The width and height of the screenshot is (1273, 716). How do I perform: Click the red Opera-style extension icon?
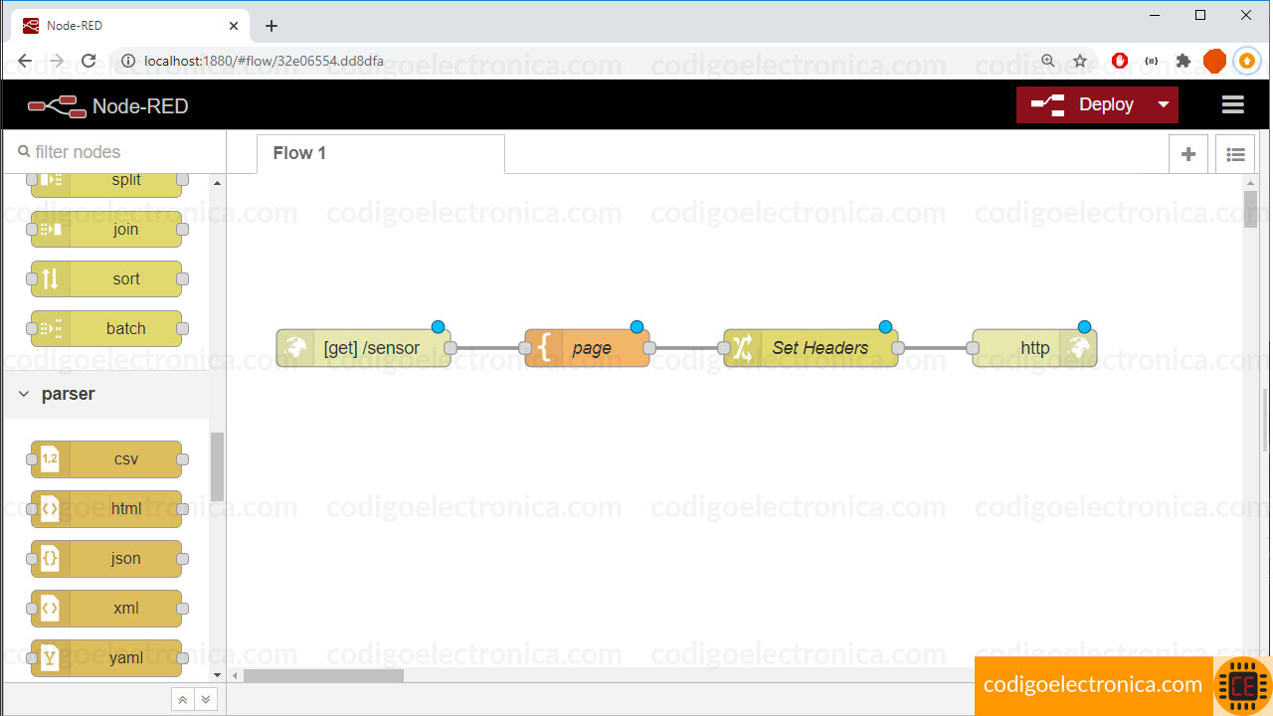click(1120, 61)
